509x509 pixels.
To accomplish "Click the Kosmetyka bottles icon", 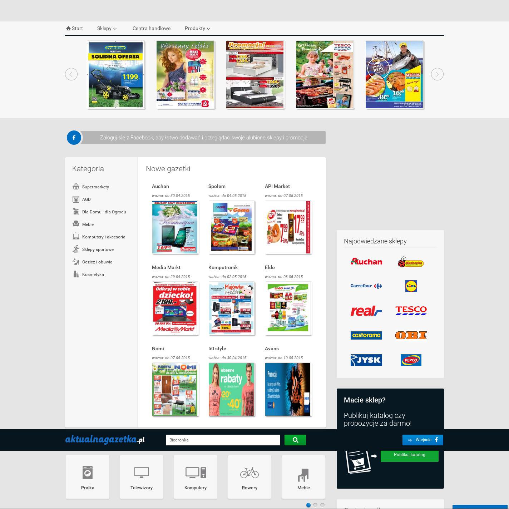I will 76,274.
